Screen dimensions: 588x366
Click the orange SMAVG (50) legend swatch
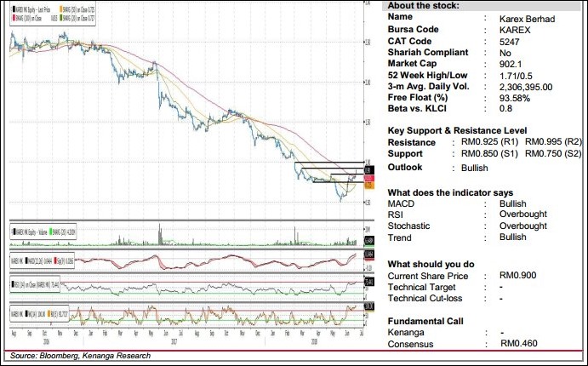(x=61, y=9)
